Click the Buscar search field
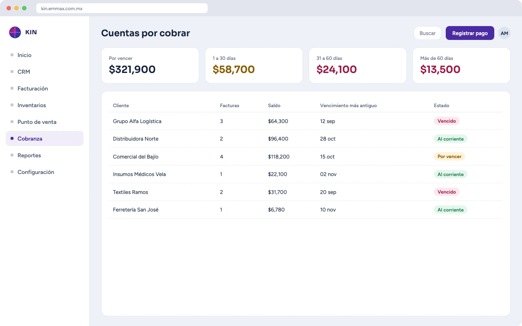The width and height of the screenshot is (522, 326). (427, 33)
